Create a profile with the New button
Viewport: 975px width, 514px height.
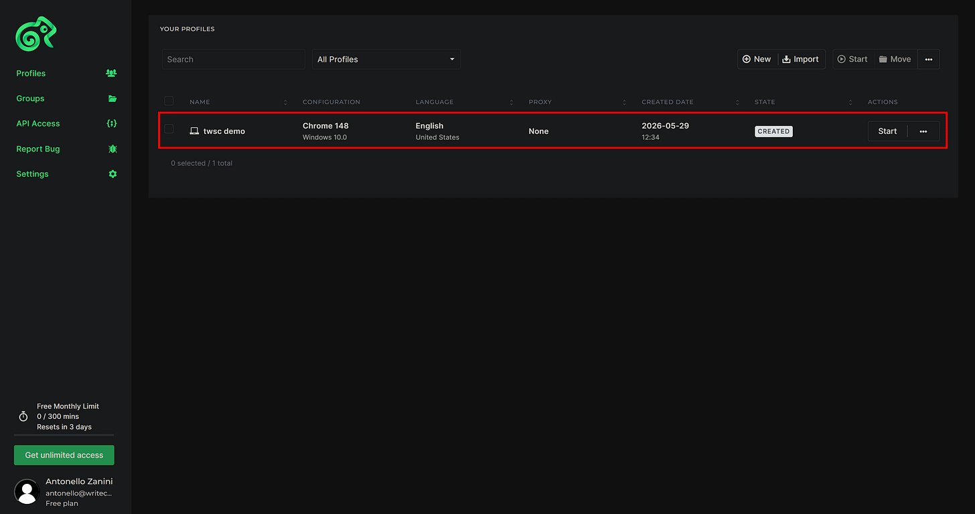click(757, 59)
